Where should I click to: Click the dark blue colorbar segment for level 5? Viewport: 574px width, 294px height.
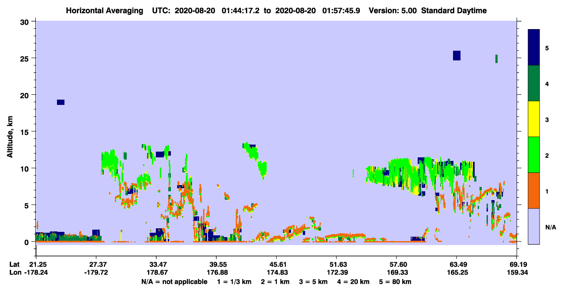534,47
